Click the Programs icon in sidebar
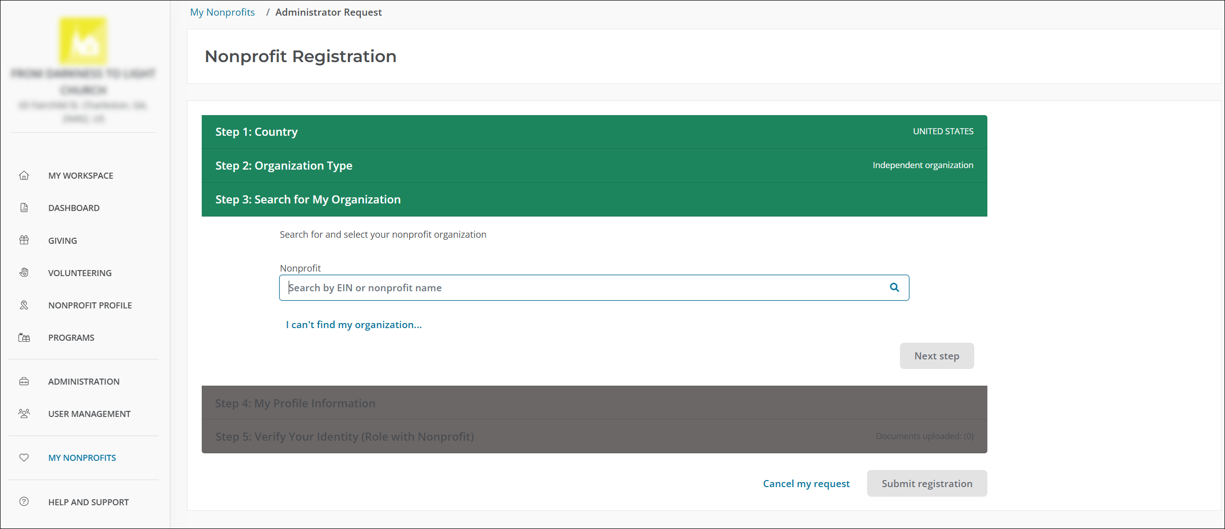 tap(24, 338)
